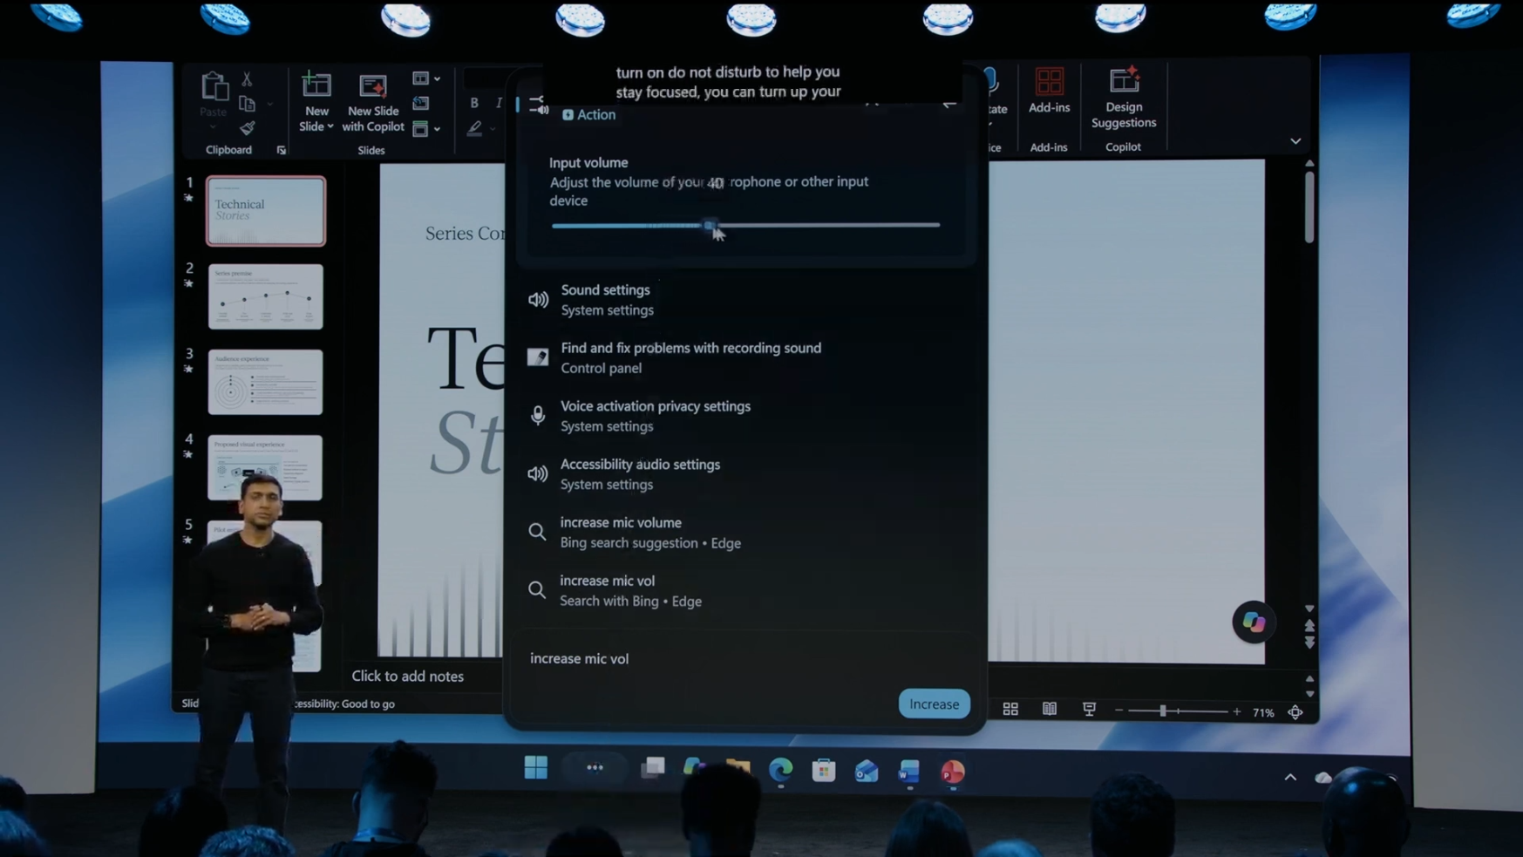Show hidden system tray icons
1523x857 pixels.
tap(1290, 777)
